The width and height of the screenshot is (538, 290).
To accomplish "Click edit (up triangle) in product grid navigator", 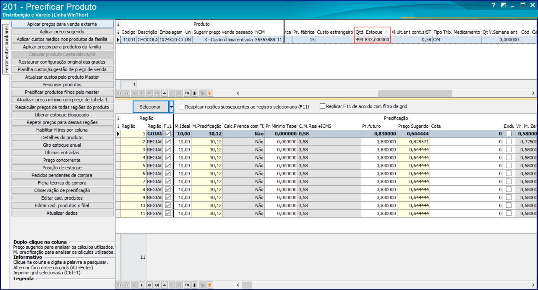I will click(x=164, y=93).
